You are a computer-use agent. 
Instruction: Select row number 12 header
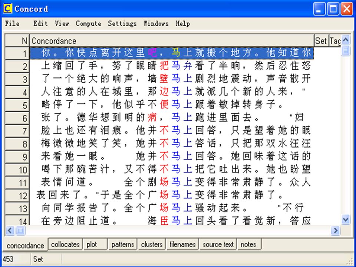(17, 196)
